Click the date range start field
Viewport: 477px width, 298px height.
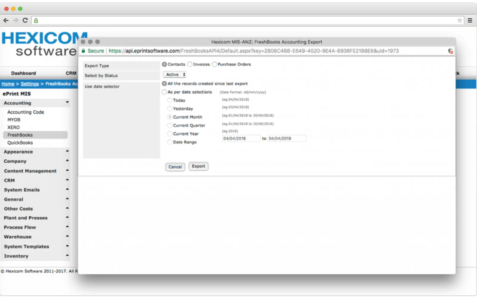[241, 139]
